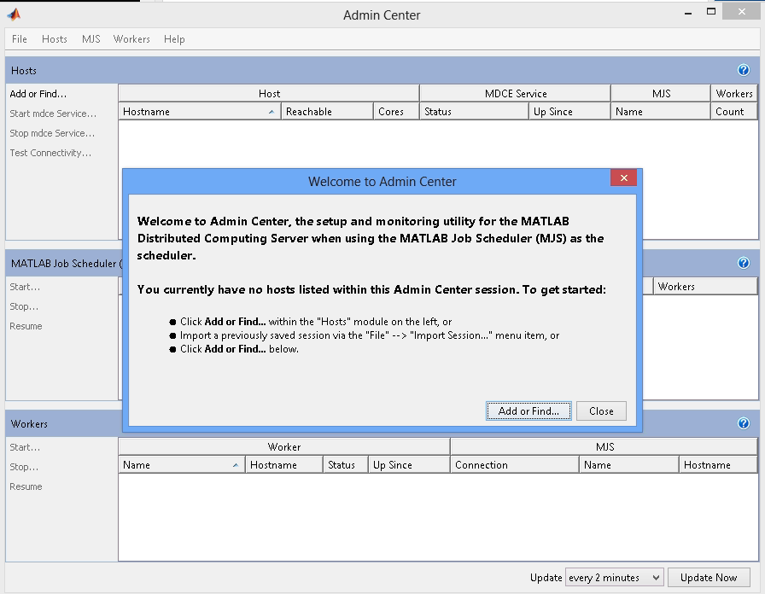Click the Up Since column header in the Workers table
Image resolution: width=765 pixels, height=594 pixels.
409,465
